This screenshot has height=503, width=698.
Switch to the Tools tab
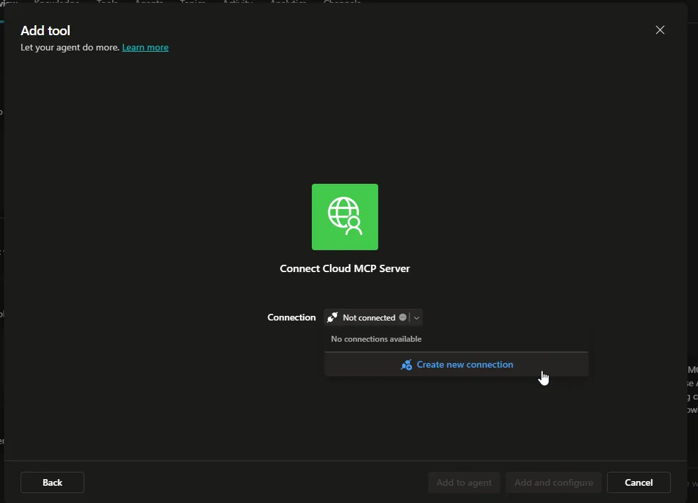pyautogui.click(x=107, y=3)
